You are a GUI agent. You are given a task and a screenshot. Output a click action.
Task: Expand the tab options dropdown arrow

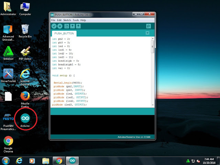coord(147,33)
